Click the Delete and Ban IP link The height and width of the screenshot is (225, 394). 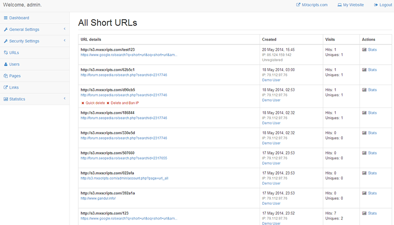[x=125, y=103]
